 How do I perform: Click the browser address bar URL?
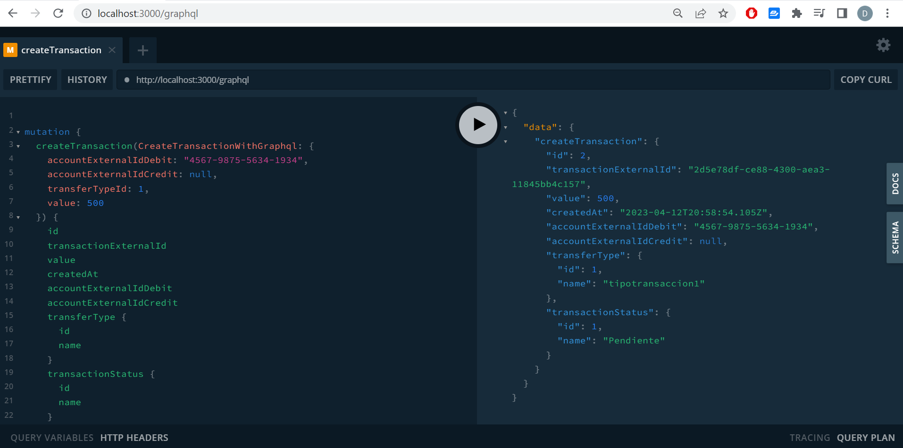[148, 13]
